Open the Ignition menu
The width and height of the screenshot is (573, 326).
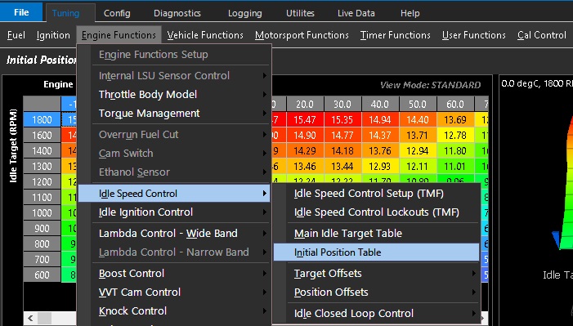pyautogui.click(x=53, y=35)
